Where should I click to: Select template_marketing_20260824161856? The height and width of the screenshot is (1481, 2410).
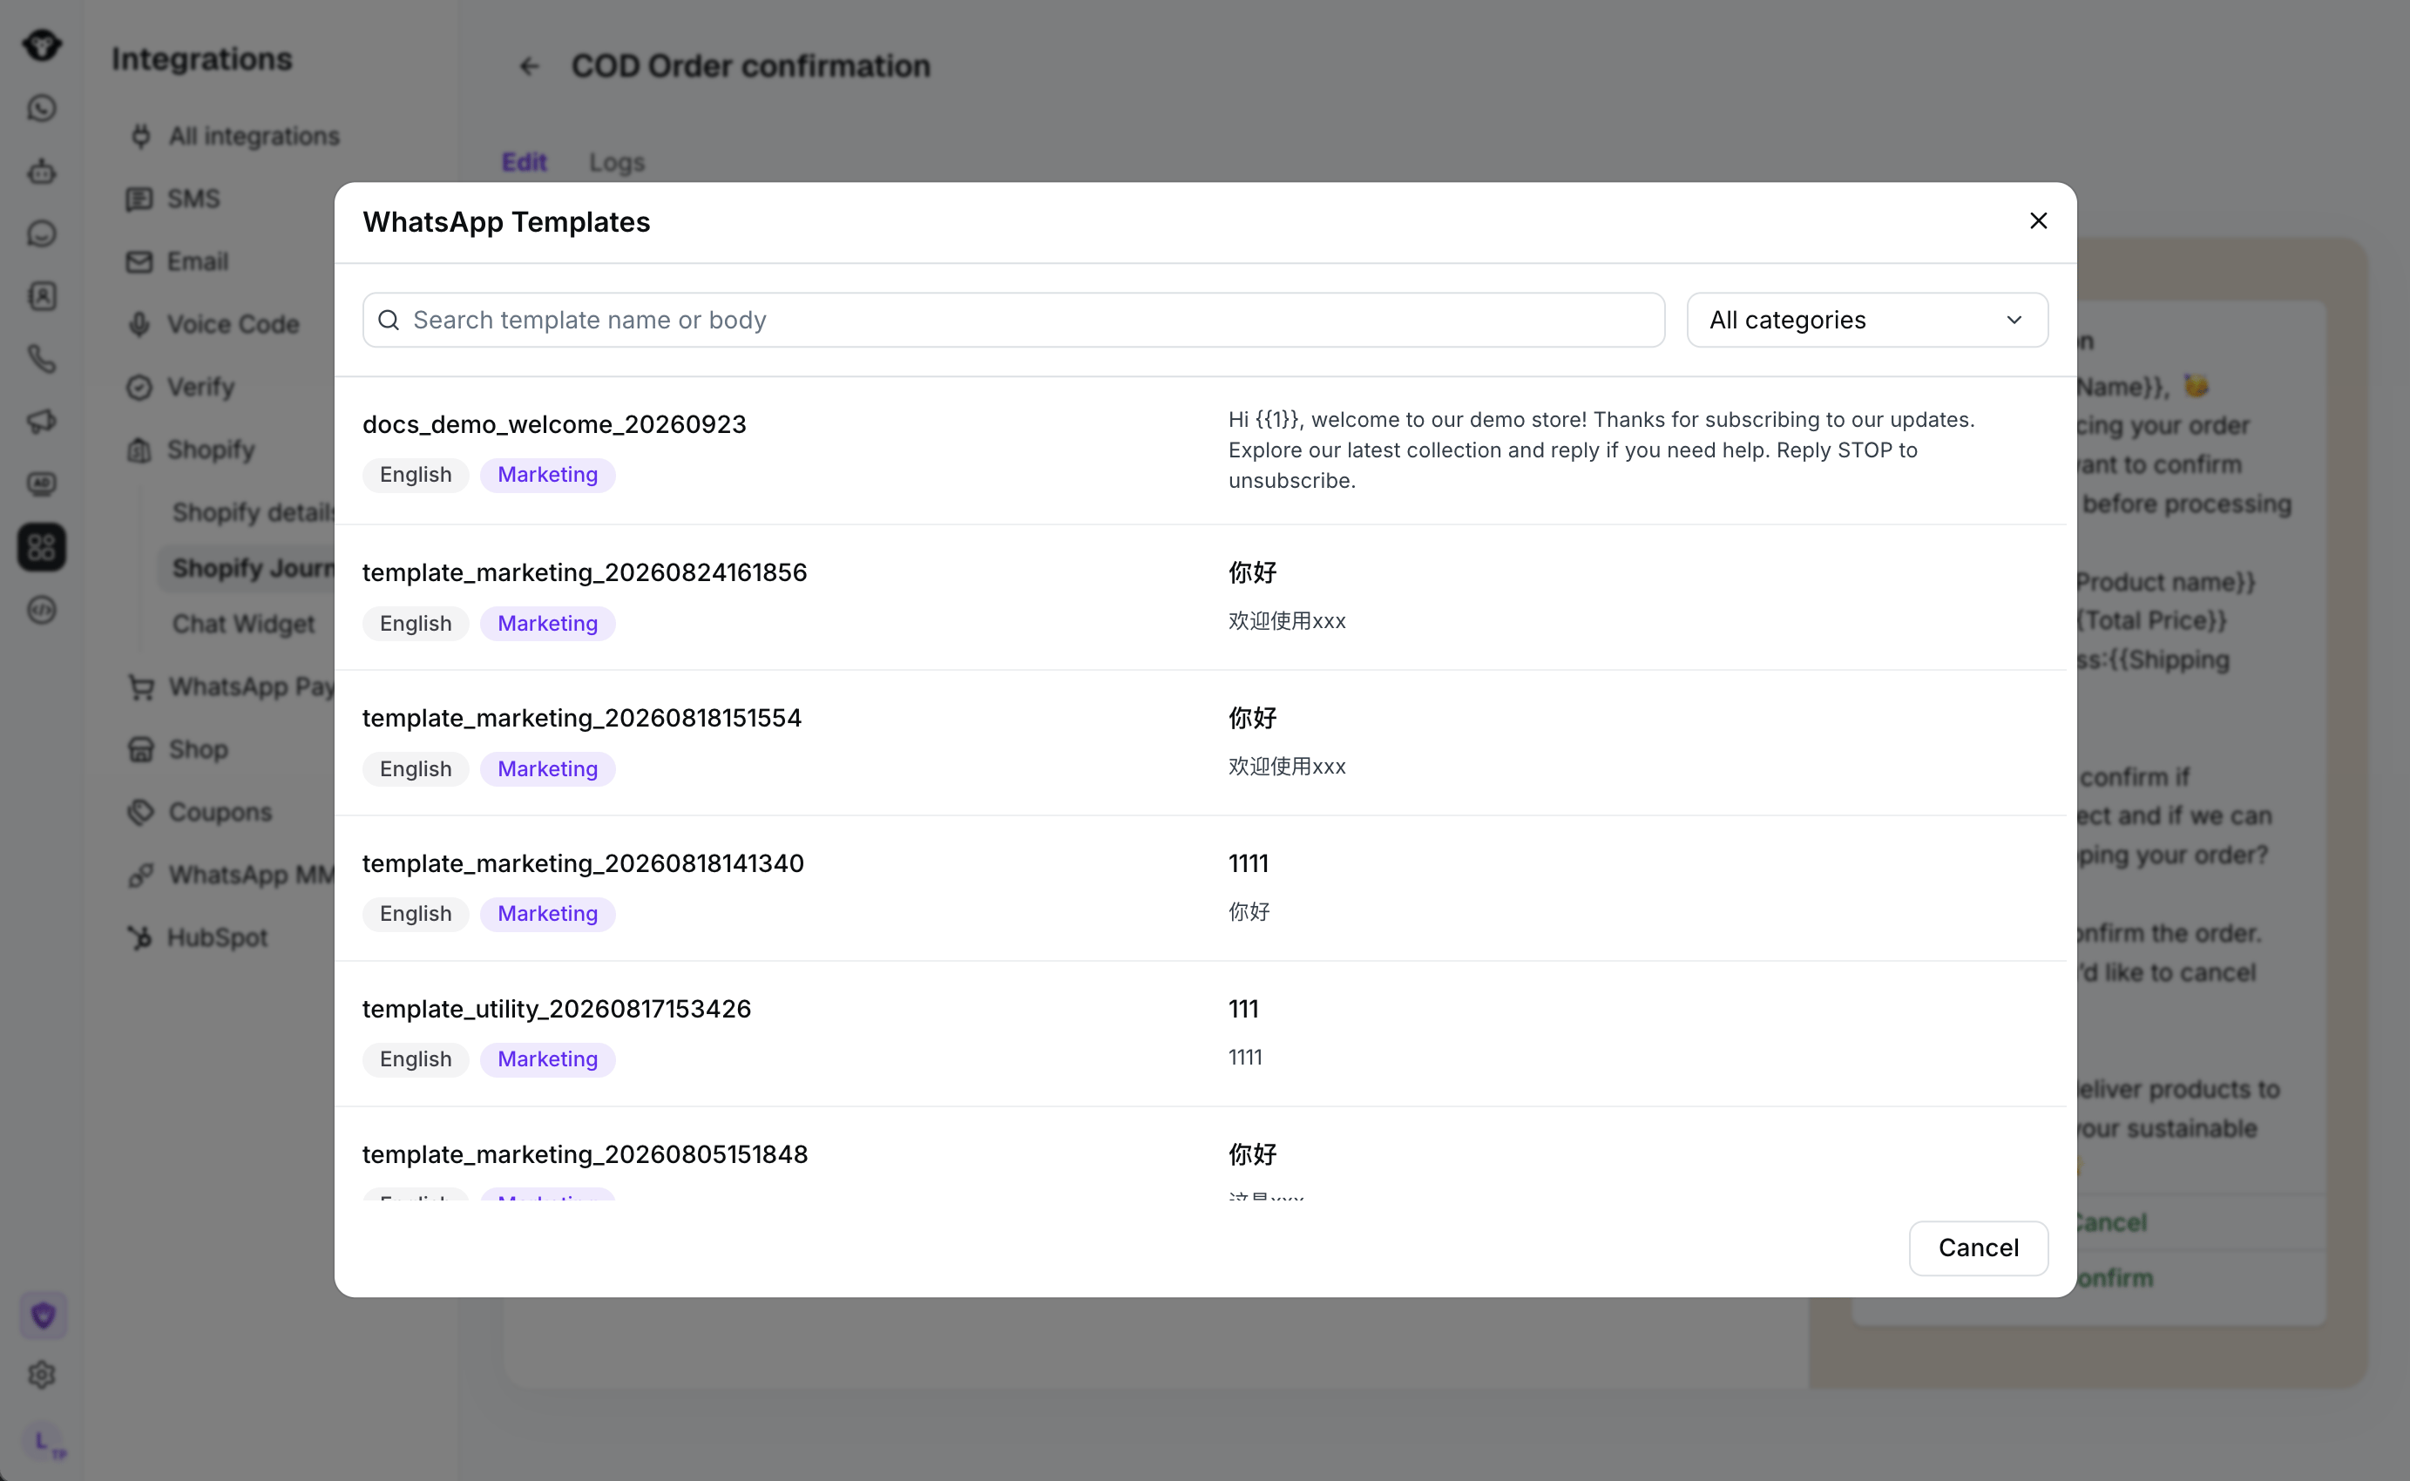1200,598
